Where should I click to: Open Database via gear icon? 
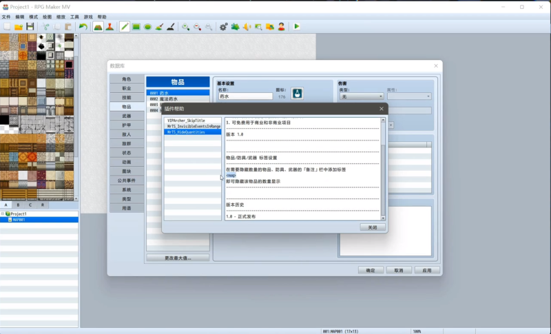pyautogui.click(x=223, y=27)
